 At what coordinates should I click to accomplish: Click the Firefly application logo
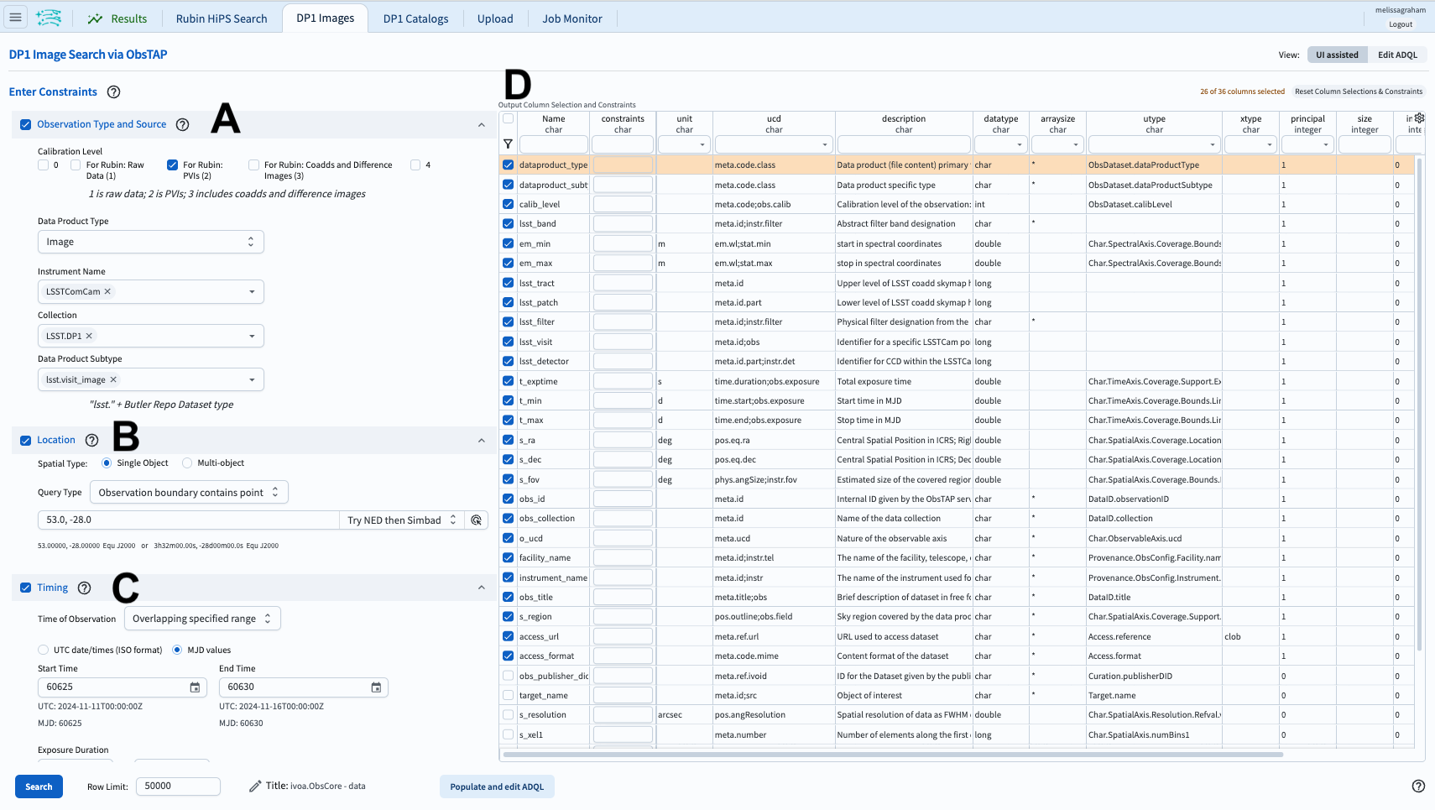(50, 17)
